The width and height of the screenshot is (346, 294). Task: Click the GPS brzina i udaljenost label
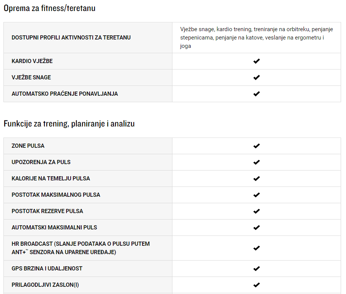pyautogui.click(x=47, y=269)
